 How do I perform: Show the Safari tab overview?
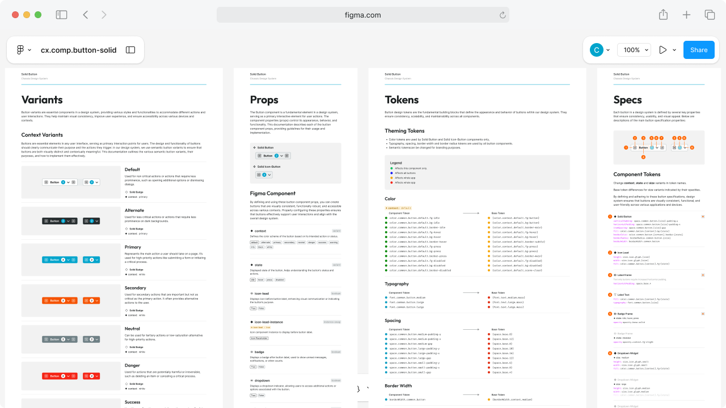point(710,15)
